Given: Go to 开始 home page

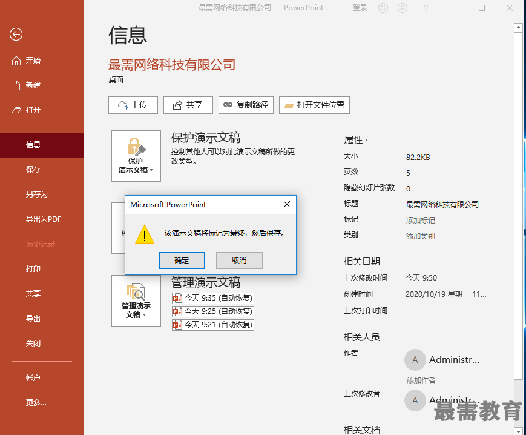Looking at the screenshot, I should (x=33, y=61).
